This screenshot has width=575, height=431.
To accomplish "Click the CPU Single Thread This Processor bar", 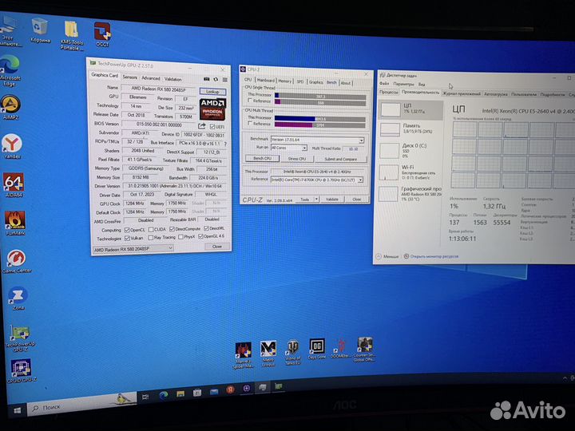I will [320, 97].
